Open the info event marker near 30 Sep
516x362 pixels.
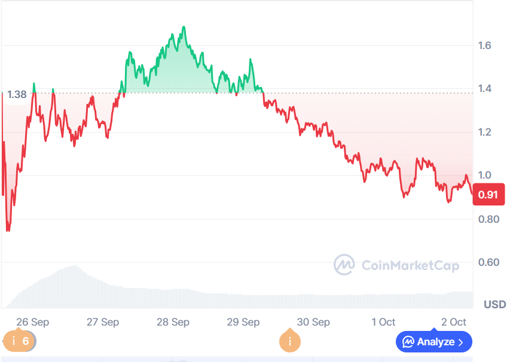point(290,341)
